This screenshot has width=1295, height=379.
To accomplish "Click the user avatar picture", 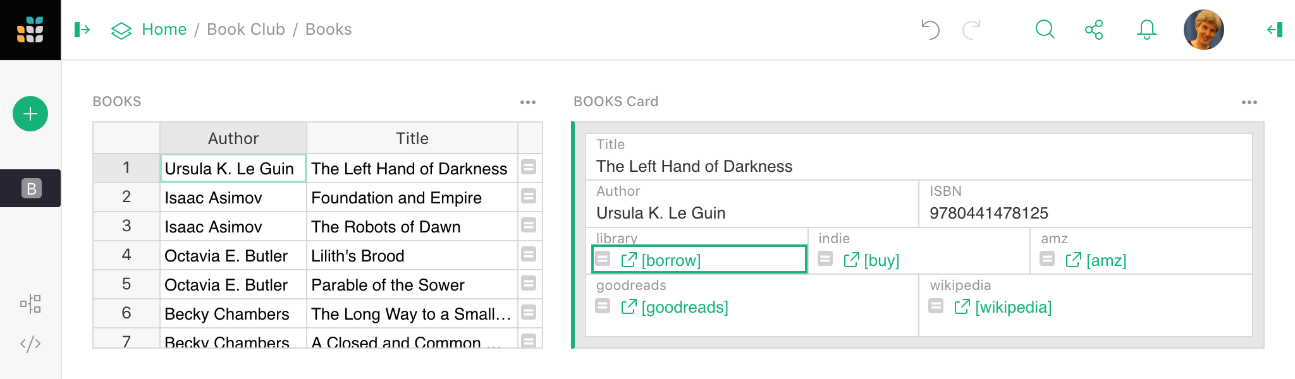I will [x=1203, y=30].
